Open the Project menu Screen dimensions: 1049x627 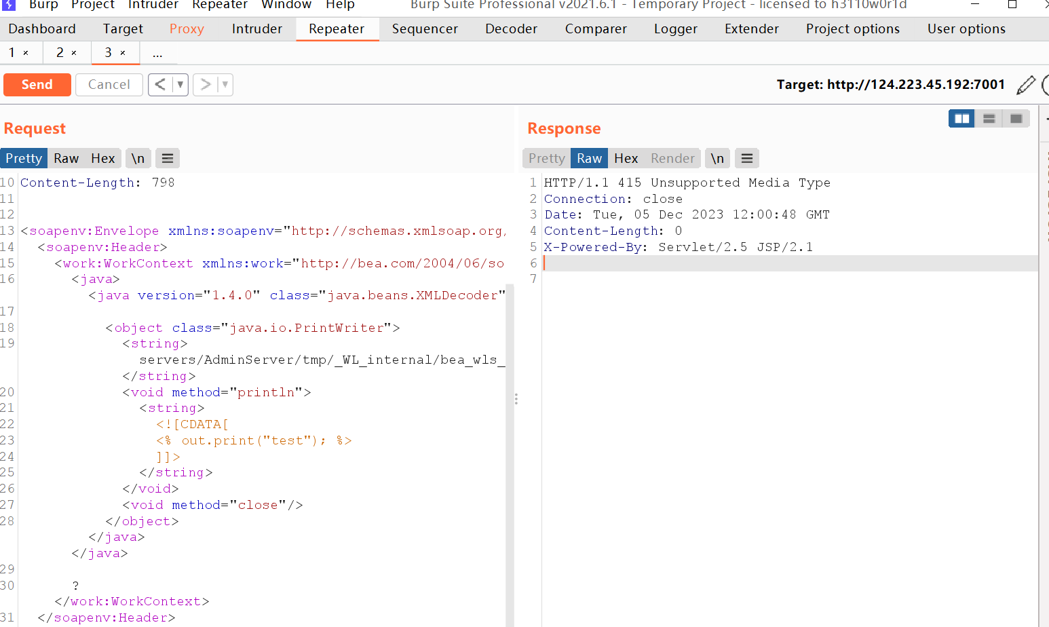93,4
